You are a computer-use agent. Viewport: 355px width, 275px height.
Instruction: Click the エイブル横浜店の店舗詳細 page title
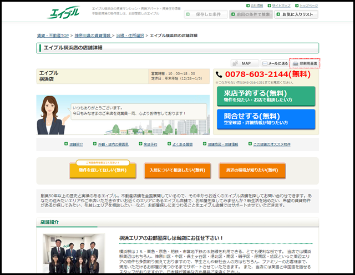[x=73, y=48]
